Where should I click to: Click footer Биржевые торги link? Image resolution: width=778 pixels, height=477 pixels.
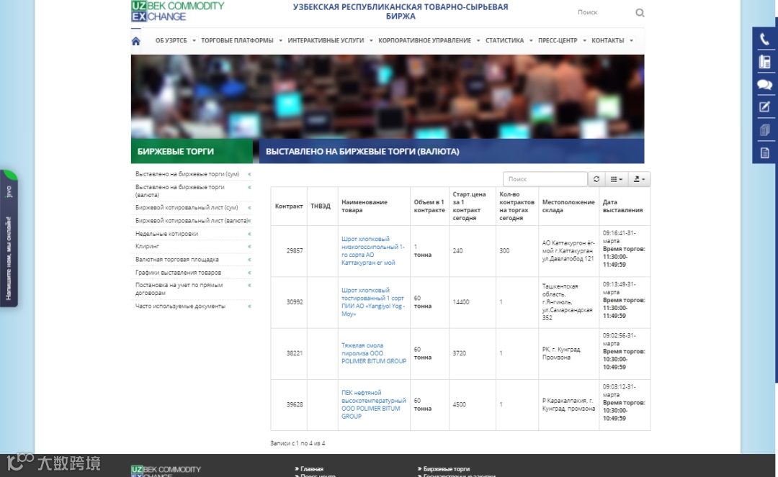[x=446, y=468]
